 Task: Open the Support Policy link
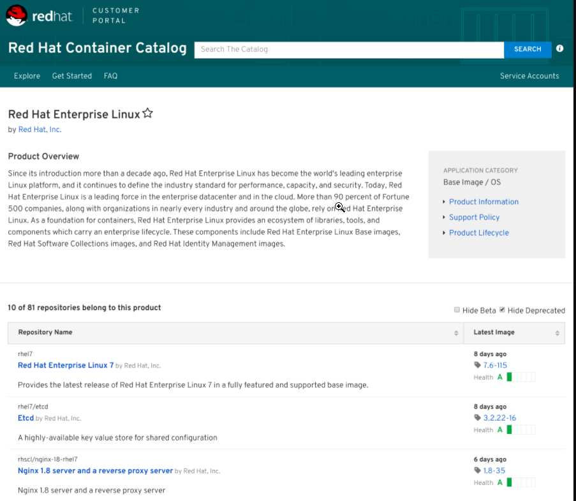[x=474, y=217]
